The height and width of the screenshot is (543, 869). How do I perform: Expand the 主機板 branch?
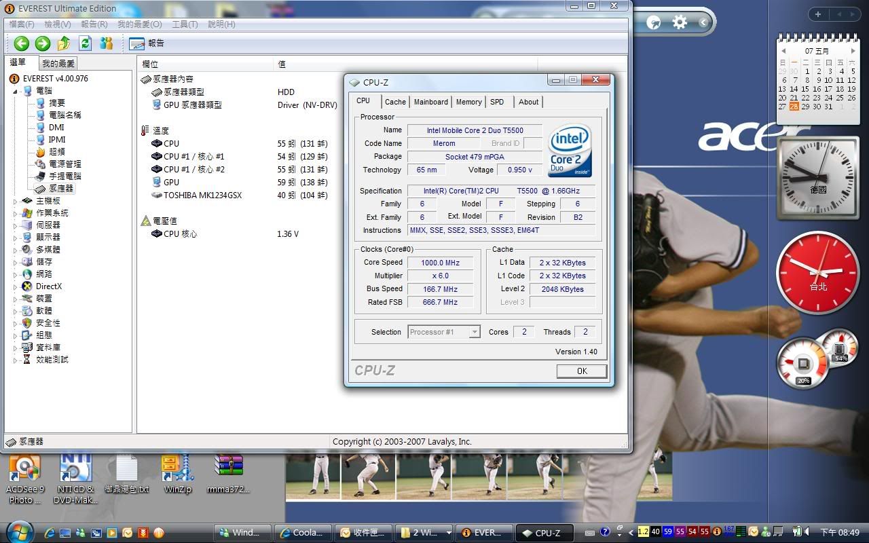point(15,201)
